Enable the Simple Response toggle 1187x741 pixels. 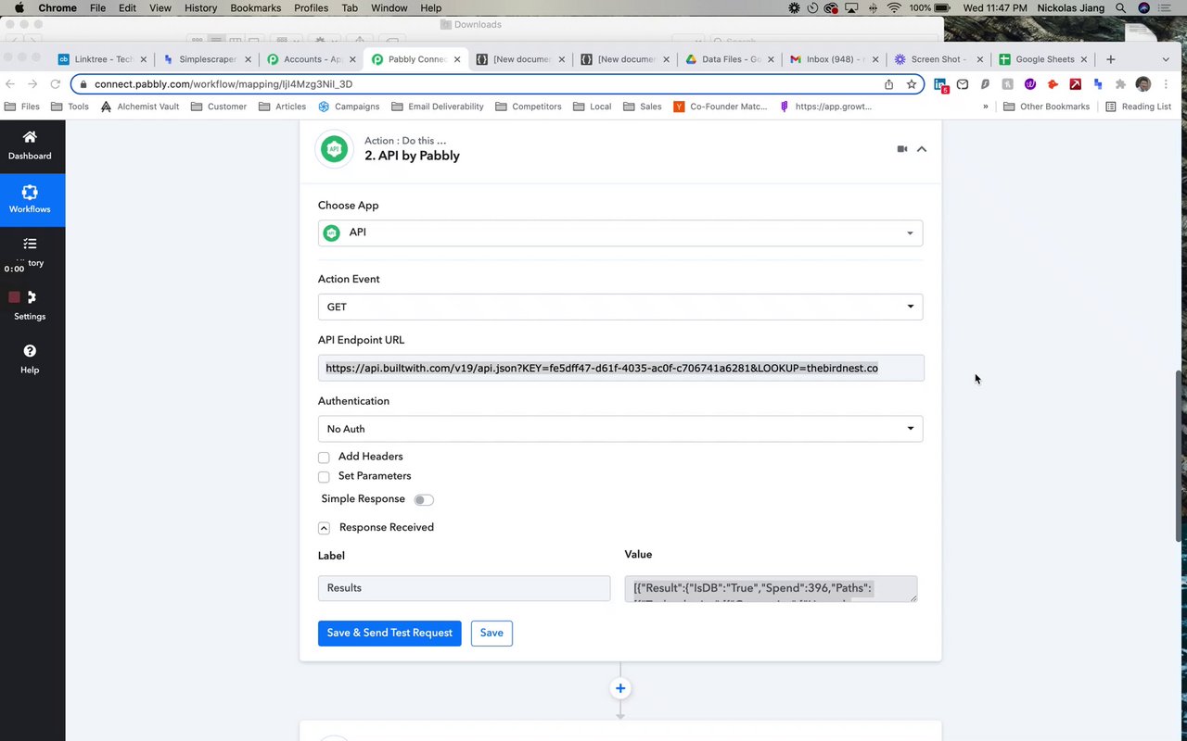pos(423,500)
